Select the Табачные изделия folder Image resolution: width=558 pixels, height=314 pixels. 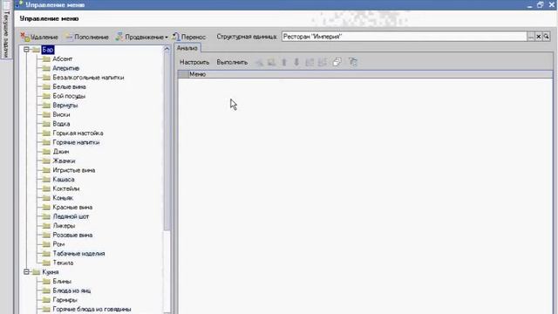(x=78, y=254)
